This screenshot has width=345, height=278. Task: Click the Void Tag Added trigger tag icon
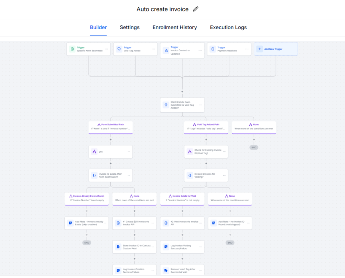tap(119, 49)
